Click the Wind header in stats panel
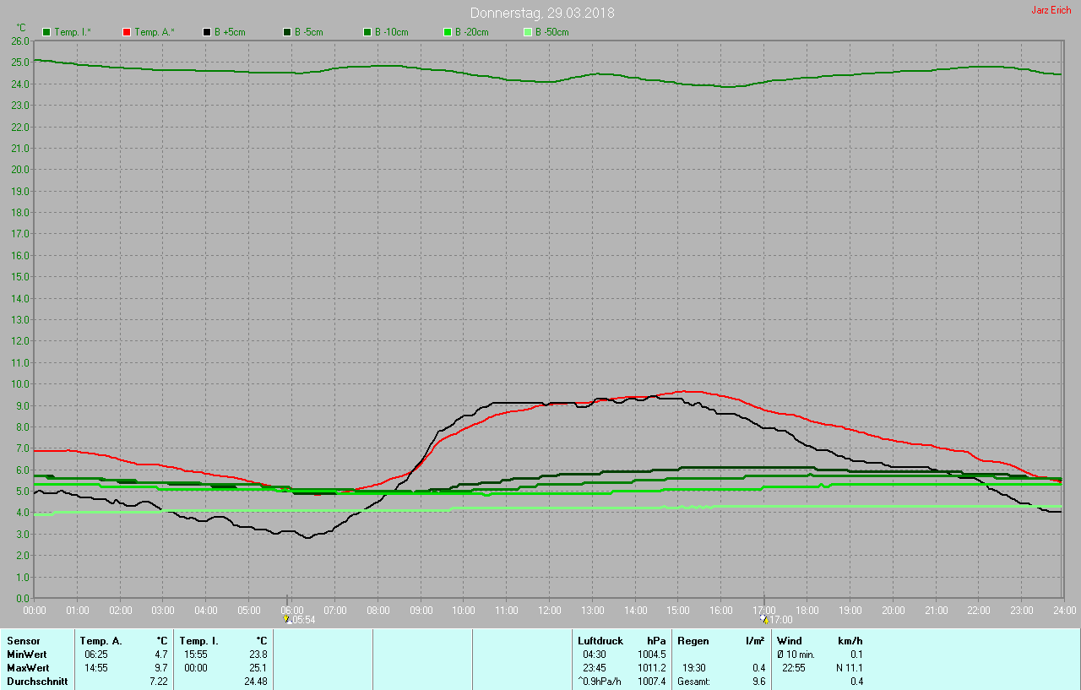 [789, 641]
